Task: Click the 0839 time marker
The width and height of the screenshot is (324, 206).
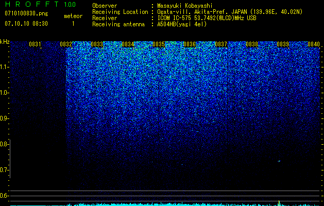Action: click(283, 44)
